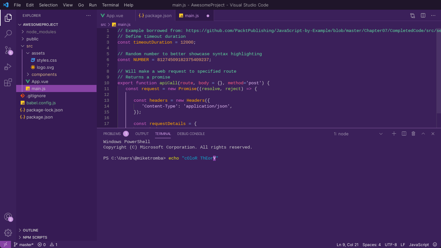The width and height of the screenshot is (441, 248).
Task: Open the Extensions view icon
Action: click(x=8, y=82)
